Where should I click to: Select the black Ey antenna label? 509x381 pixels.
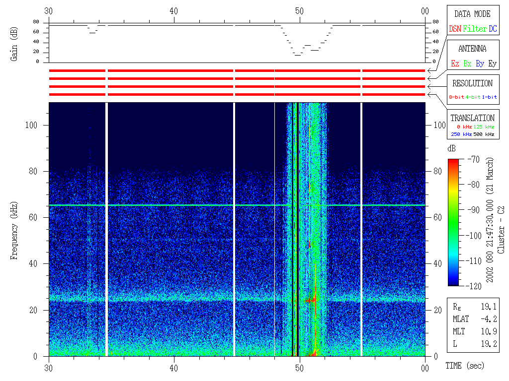pyautogui.click(x=492, y=64)
